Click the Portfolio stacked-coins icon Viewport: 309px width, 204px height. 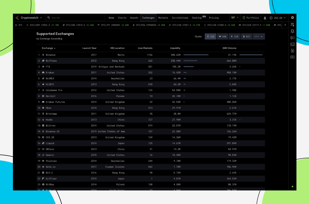[x=244, y=18]
